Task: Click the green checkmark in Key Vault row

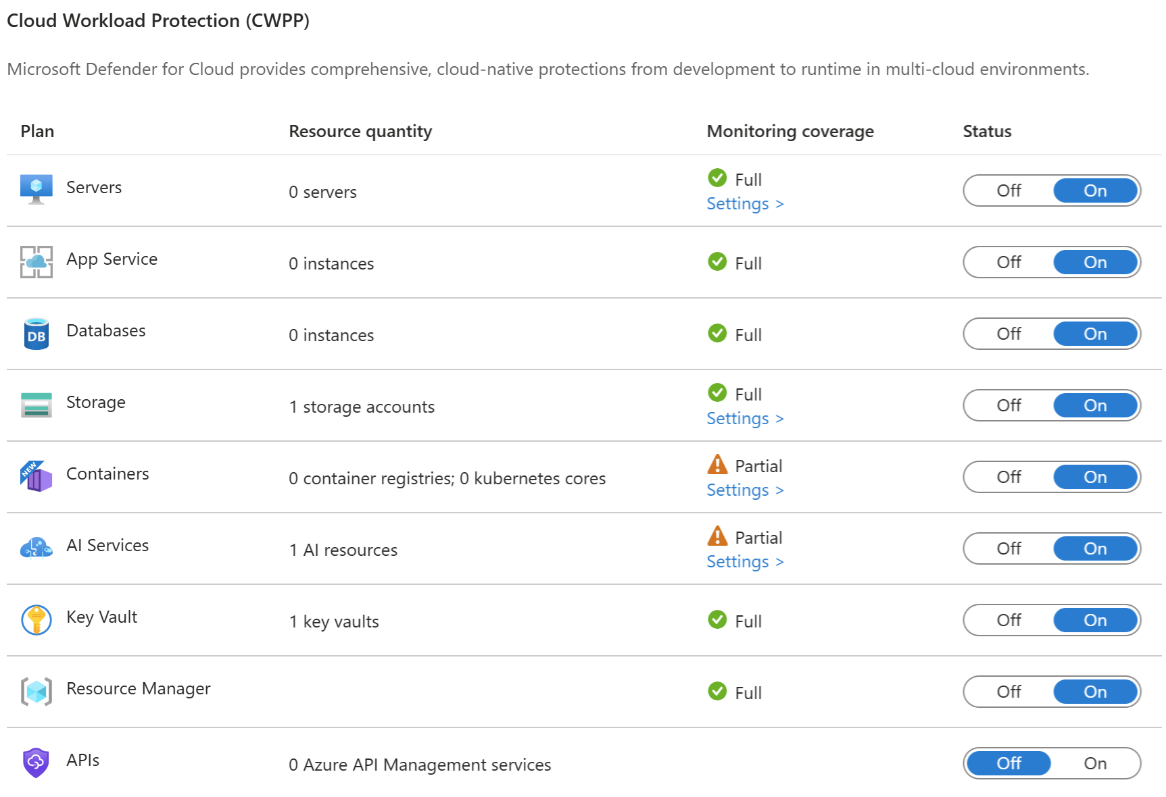Action: [x=717, y=619]
